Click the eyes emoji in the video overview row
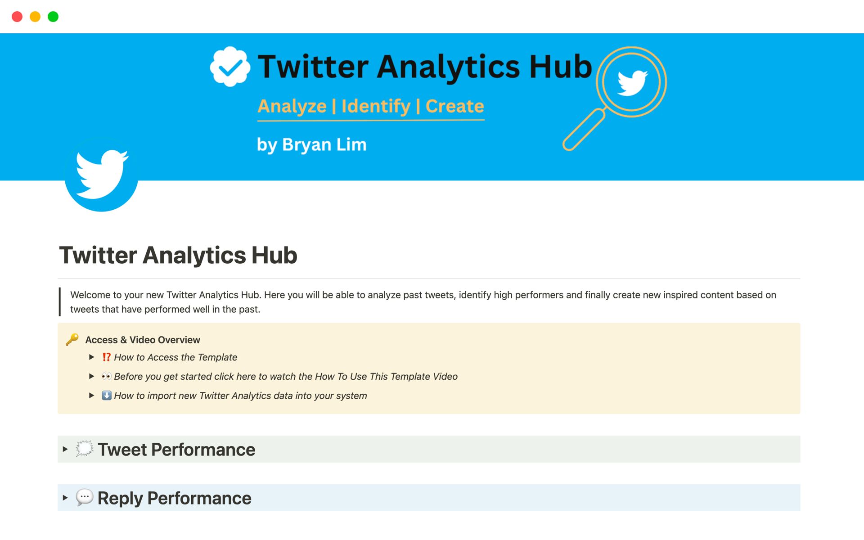The width and height of the screenshot is (864, 540). click(x=107, y=376)
